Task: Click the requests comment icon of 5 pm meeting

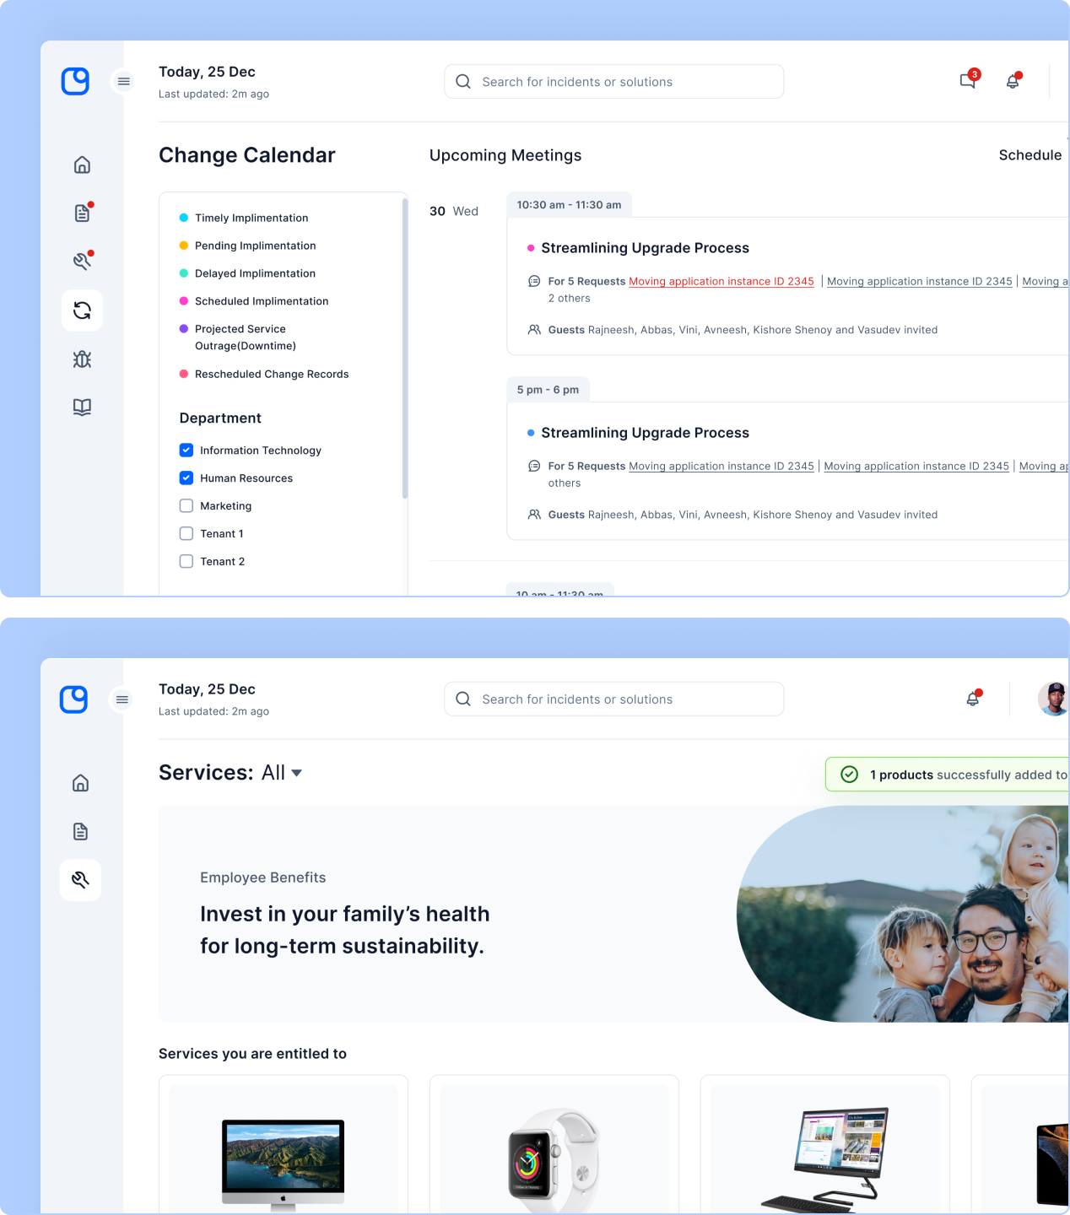Action: [x=534, y=466]
